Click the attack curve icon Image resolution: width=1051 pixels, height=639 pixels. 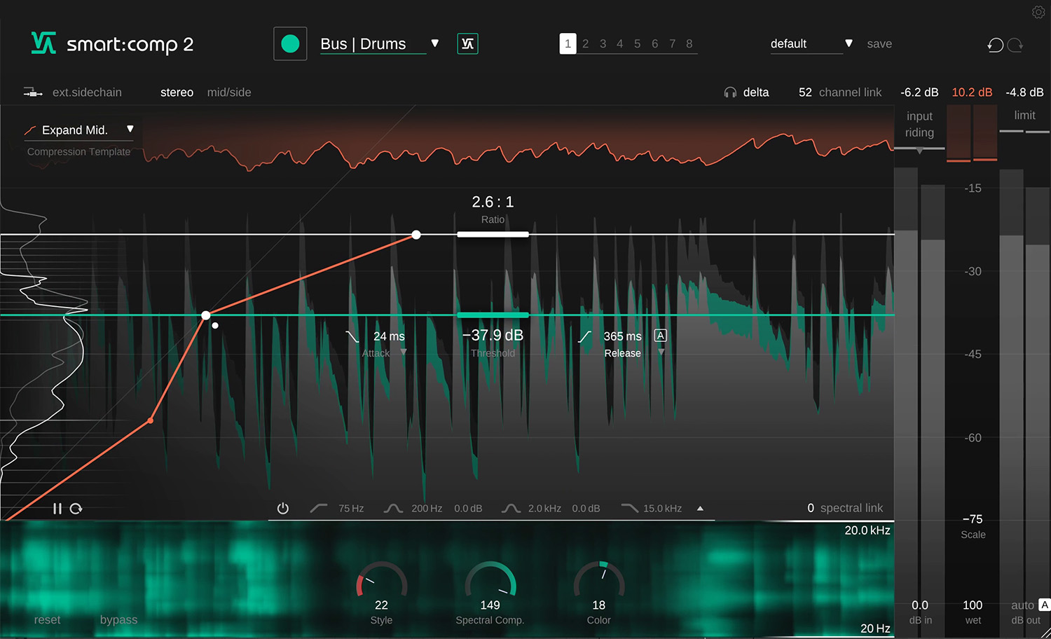pos(352,336)
